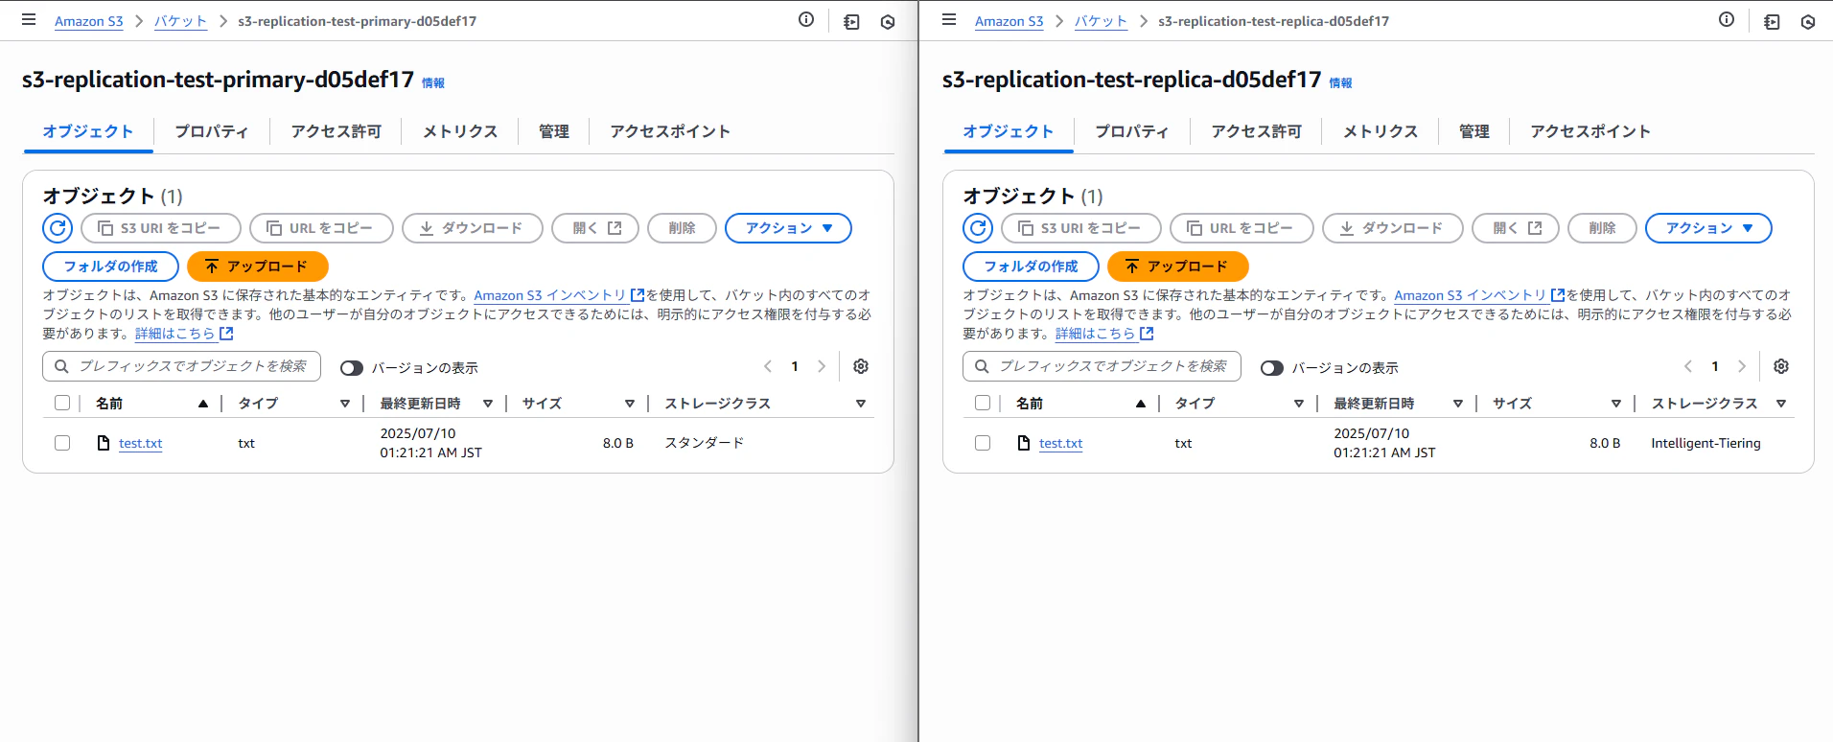
Task: Open hamburger menu in primary bucket window
Action: coord(29,20)
